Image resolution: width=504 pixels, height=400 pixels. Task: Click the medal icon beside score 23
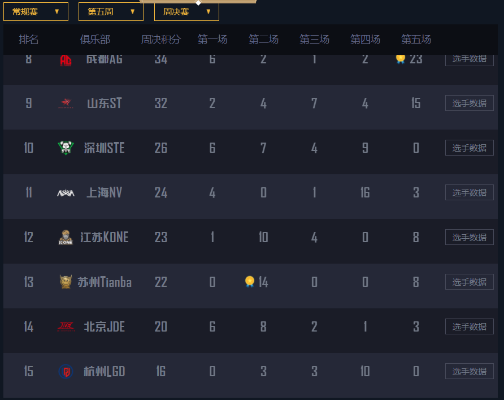coord(401,59)
